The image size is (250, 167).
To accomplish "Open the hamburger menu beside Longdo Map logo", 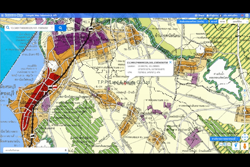I will pyautogui.click(x=2, y=15).
